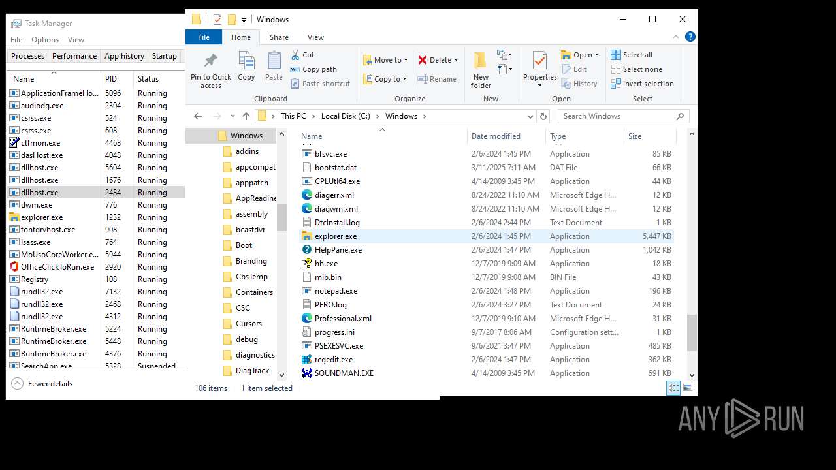
Task: Refresh the Windows folder view
Action: coord(543,116)
